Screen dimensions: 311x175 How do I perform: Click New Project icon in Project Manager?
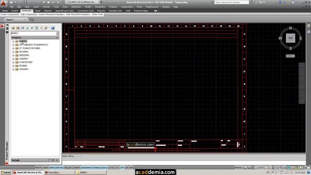coord(18,28)
